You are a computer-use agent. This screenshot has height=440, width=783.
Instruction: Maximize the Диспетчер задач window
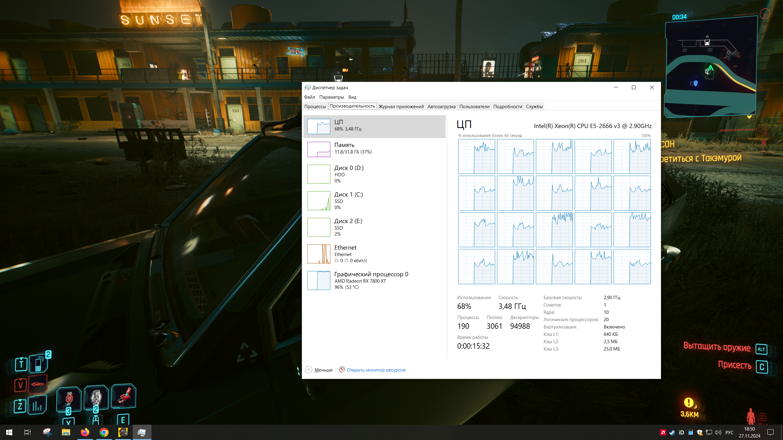tap(634, 87)
